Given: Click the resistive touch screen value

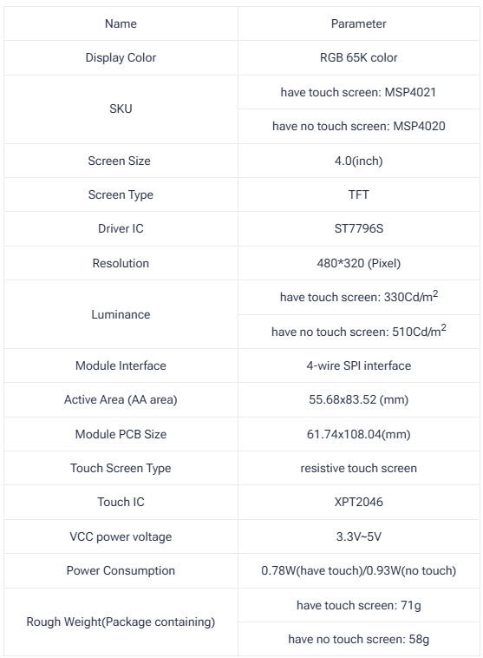Looking at the screenshot, I should pos(358,468).
